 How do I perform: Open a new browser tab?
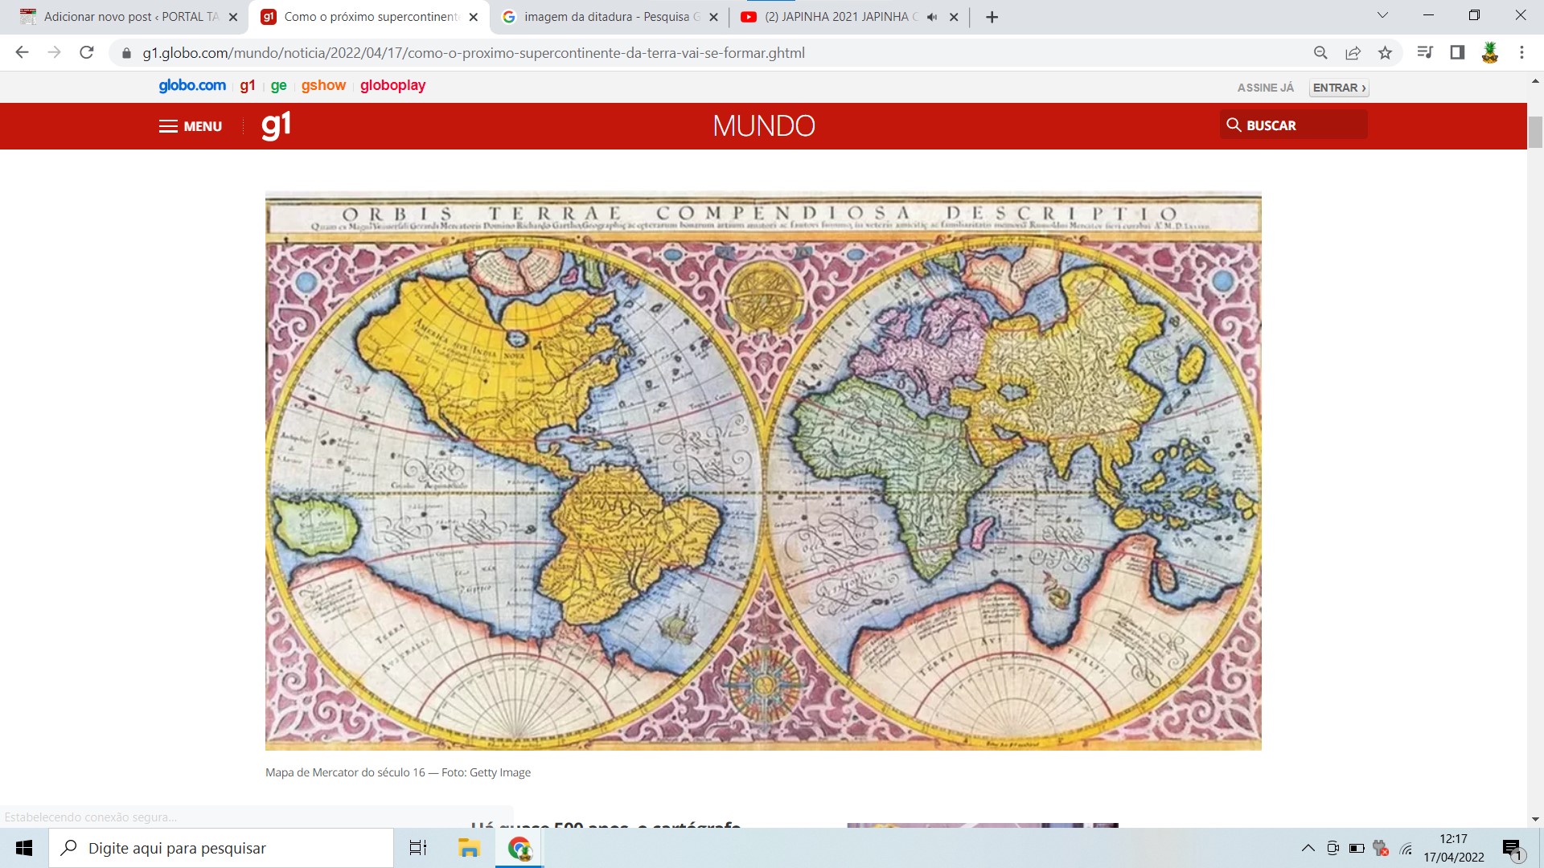point(992,17)
